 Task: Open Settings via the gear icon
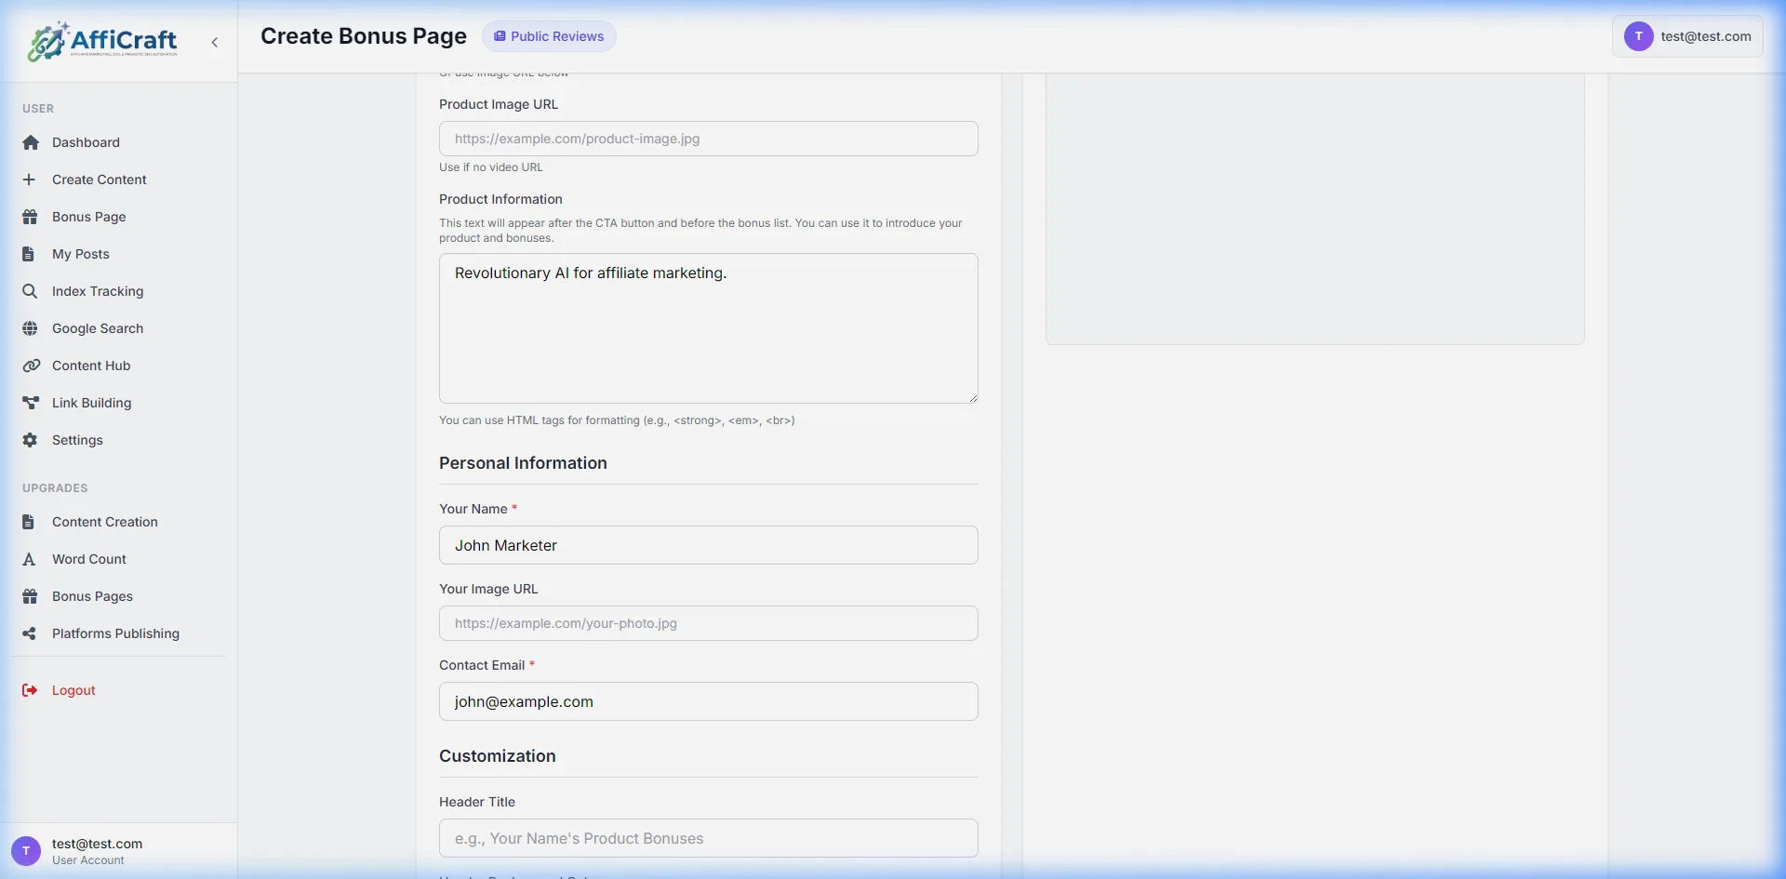pos(31,439)
